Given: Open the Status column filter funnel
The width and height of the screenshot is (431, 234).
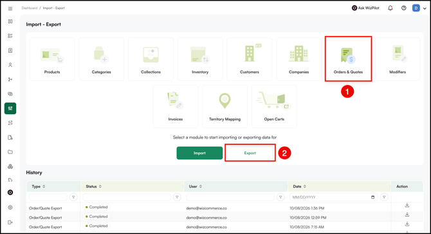Looking at the screenshot, I should [177, 197].
